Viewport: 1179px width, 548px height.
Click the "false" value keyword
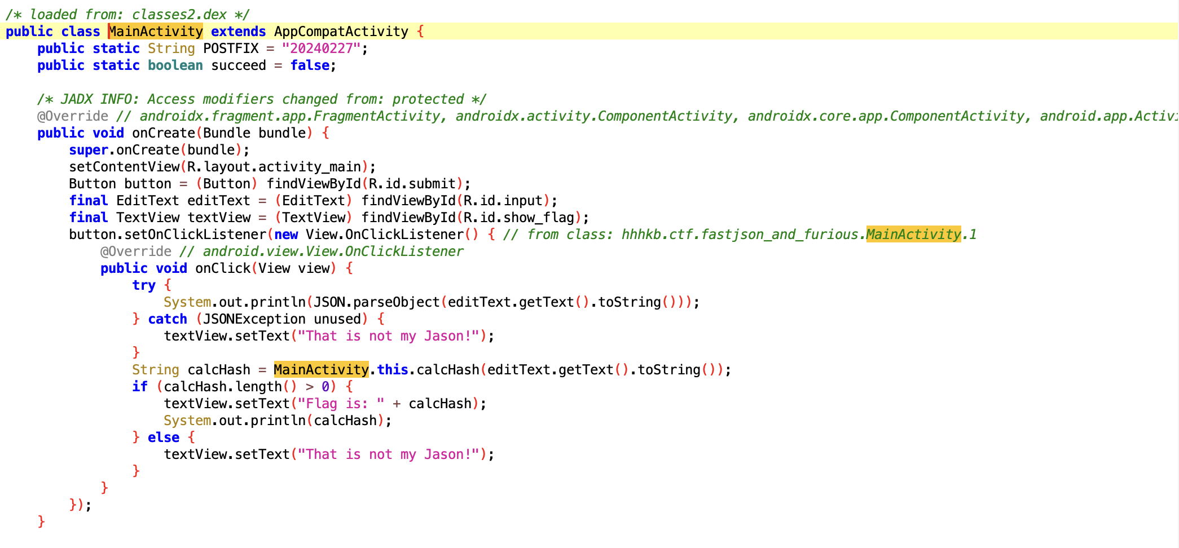pos(310,65)
